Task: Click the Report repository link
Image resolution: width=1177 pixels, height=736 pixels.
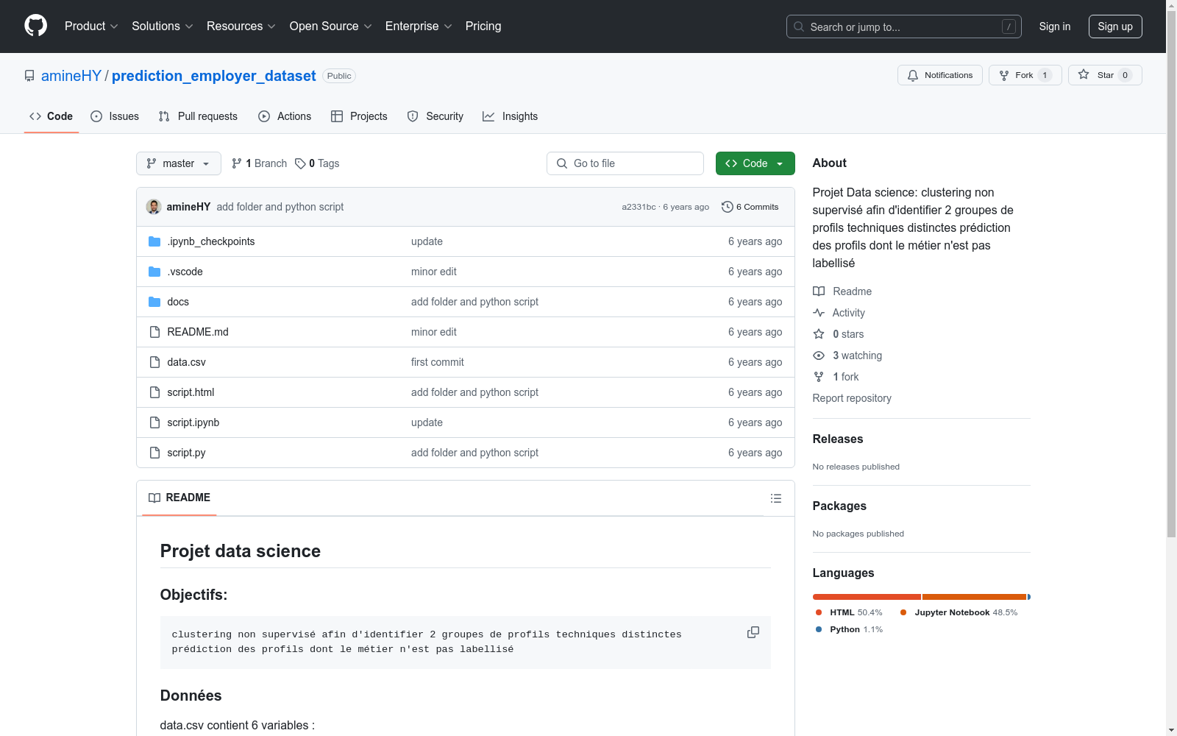Action: point(852,398)
